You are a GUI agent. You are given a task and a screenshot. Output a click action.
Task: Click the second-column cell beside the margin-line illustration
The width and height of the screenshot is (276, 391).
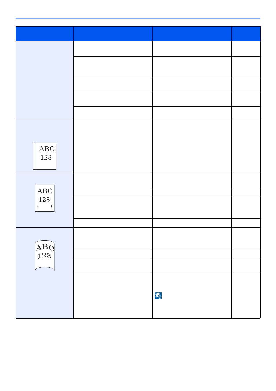pos(113,147)
